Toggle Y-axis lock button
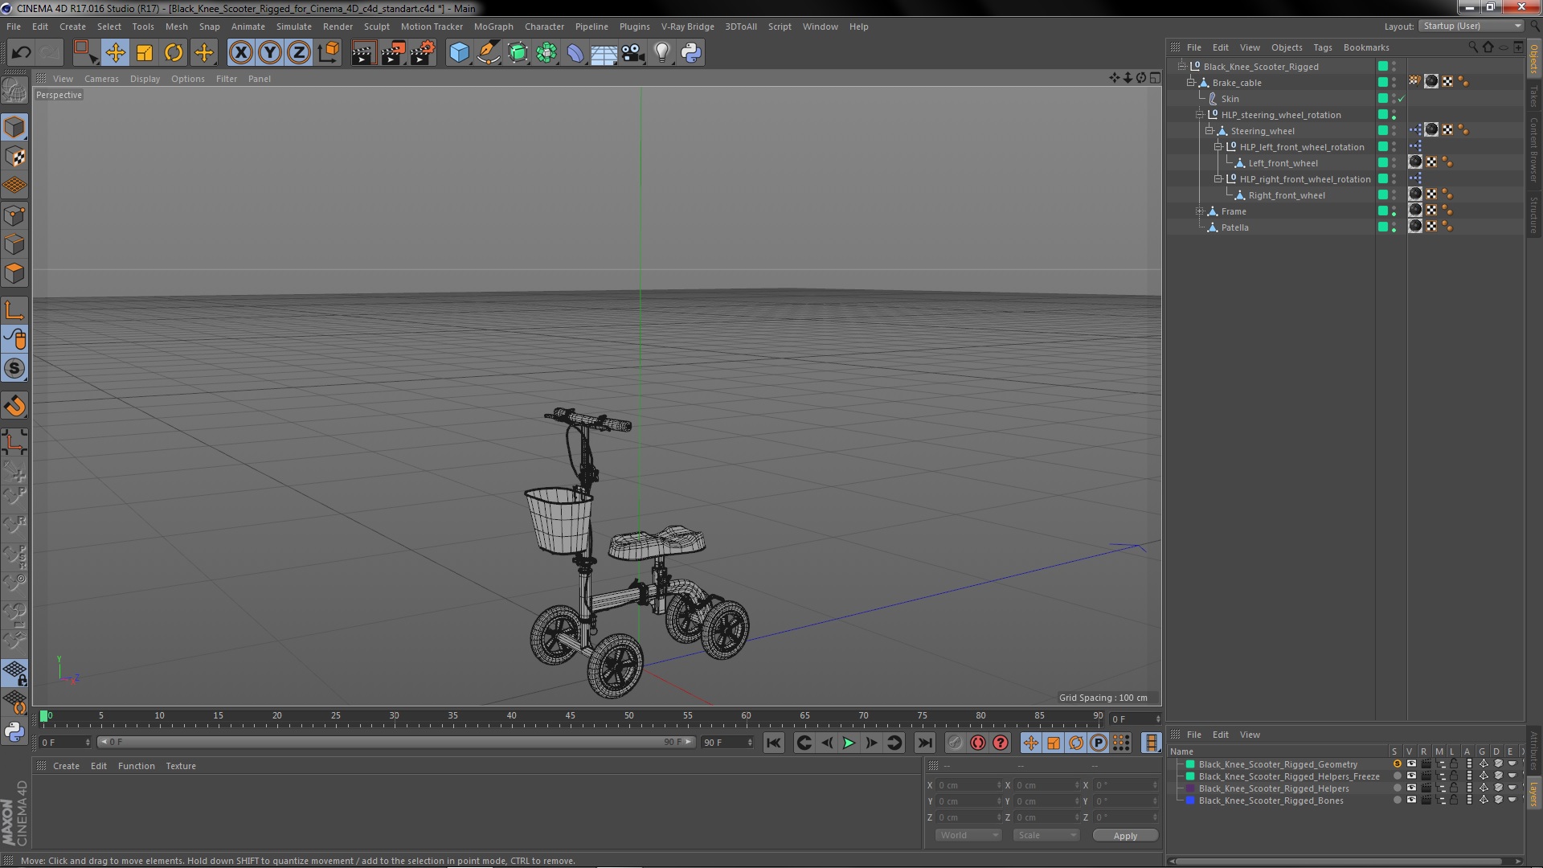Viewport: 1543px width, 868px height. click(x=270, y=53)
